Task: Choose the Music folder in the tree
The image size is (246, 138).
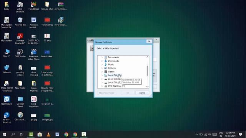Action: (x=109, y=65)
